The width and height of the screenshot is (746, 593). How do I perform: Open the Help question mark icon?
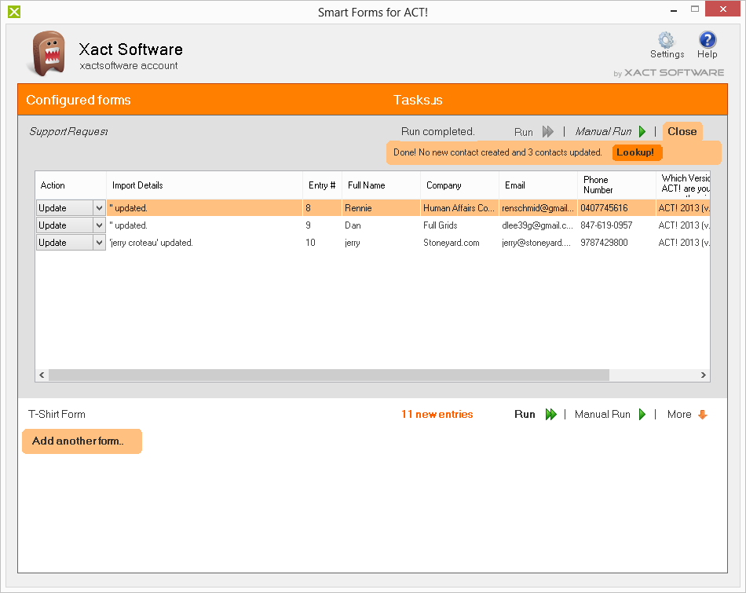tap(708, 39)
